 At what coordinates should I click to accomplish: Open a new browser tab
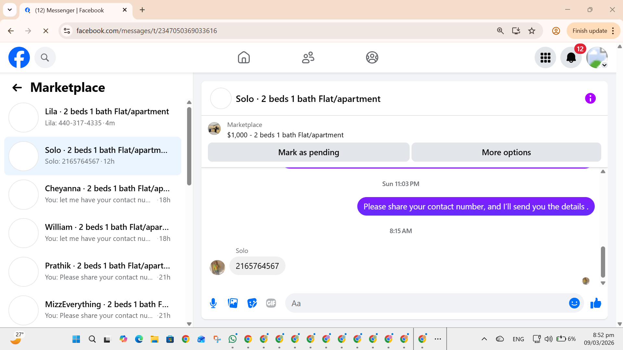(x=142, y=10)
